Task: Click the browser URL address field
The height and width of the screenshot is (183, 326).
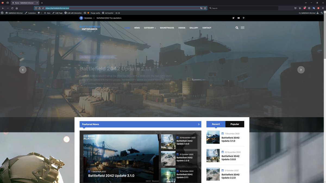Action: click(121, 8)
